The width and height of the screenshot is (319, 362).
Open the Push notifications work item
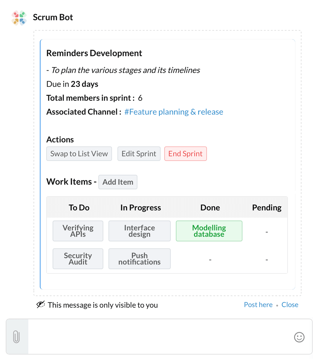pyautogui.click(x=139, y=259)
